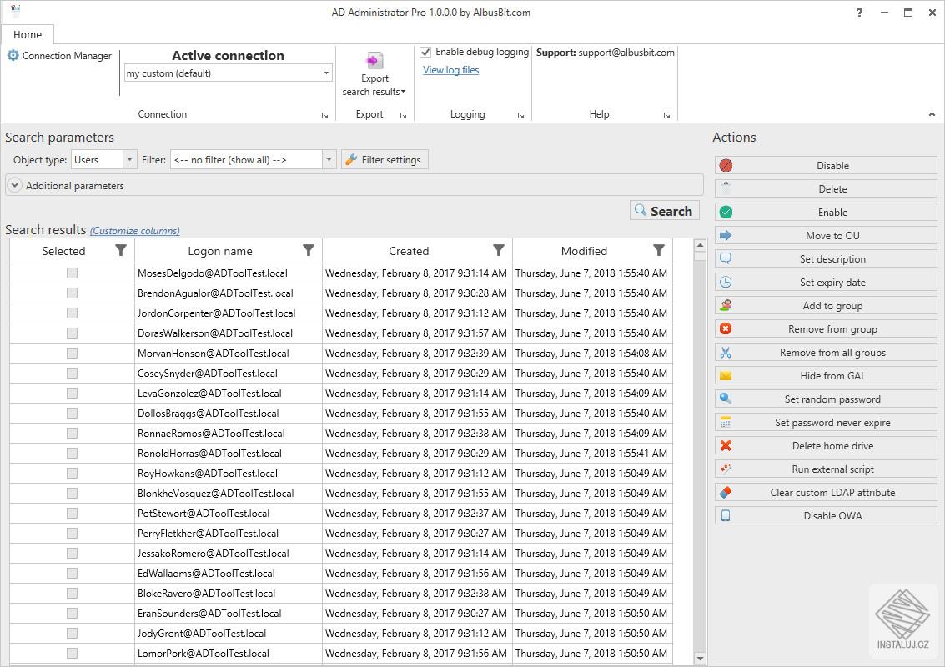Screen dimensions: 945x667
Task: Open the Customize columns link
Action: coord(134,231)
